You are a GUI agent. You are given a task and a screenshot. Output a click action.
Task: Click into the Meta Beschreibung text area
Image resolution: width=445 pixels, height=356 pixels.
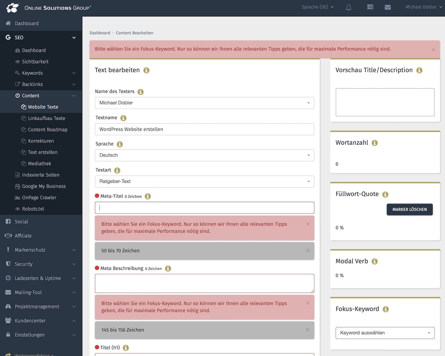click(204, 283)
